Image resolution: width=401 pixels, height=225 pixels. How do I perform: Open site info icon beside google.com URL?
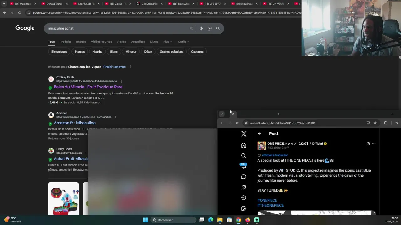tap(29, 12)
